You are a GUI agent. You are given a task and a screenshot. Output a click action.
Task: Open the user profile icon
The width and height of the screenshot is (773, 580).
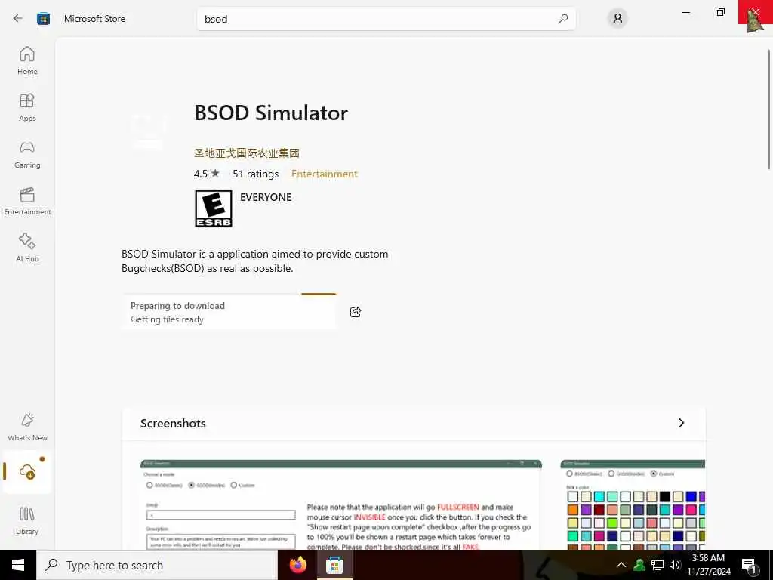[617, 19]
